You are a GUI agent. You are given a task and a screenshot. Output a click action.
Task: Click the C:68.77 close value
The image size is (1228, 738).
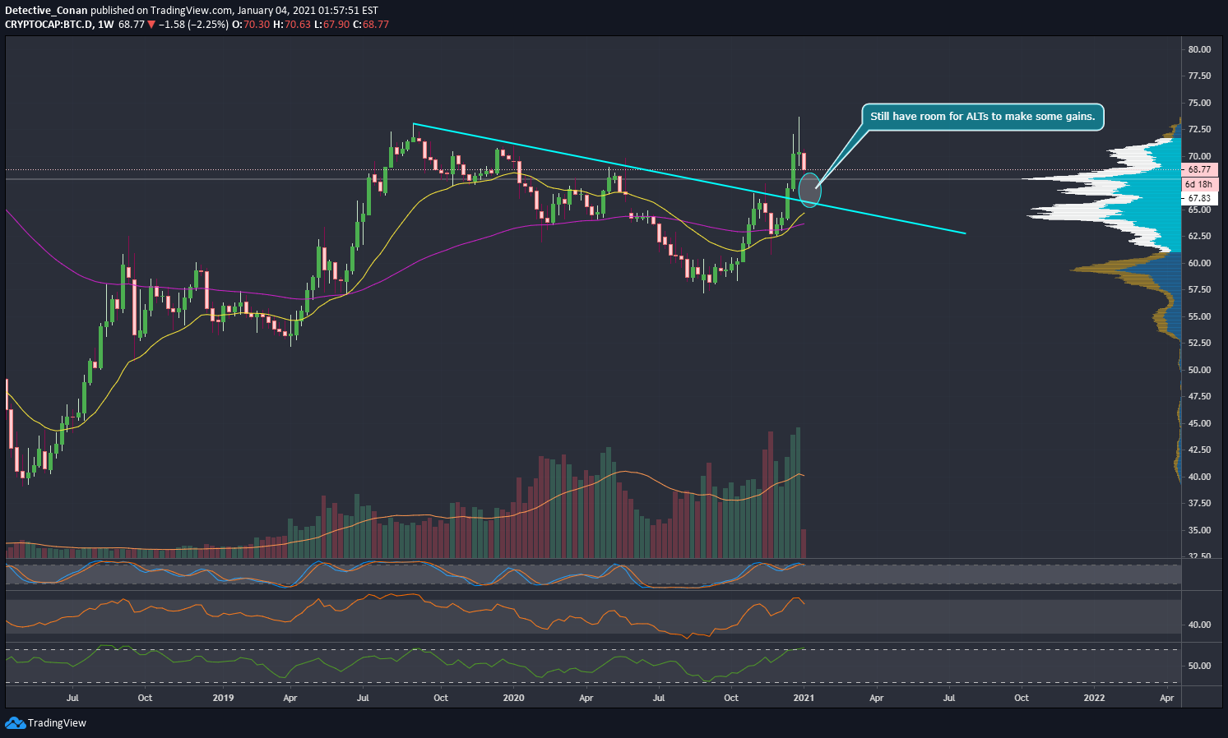tap(371, 25)
